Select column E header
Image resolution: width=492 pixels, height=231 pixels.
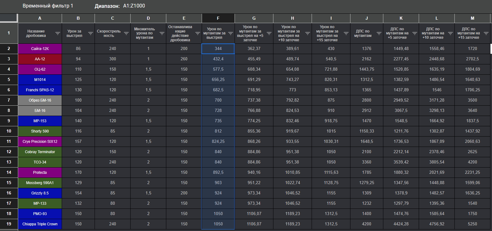pos(184,18)
